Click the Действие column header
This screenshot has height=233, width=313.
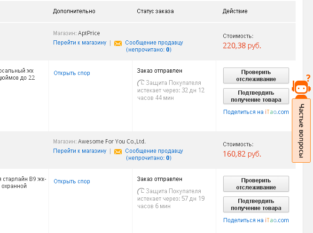(235, 11)
